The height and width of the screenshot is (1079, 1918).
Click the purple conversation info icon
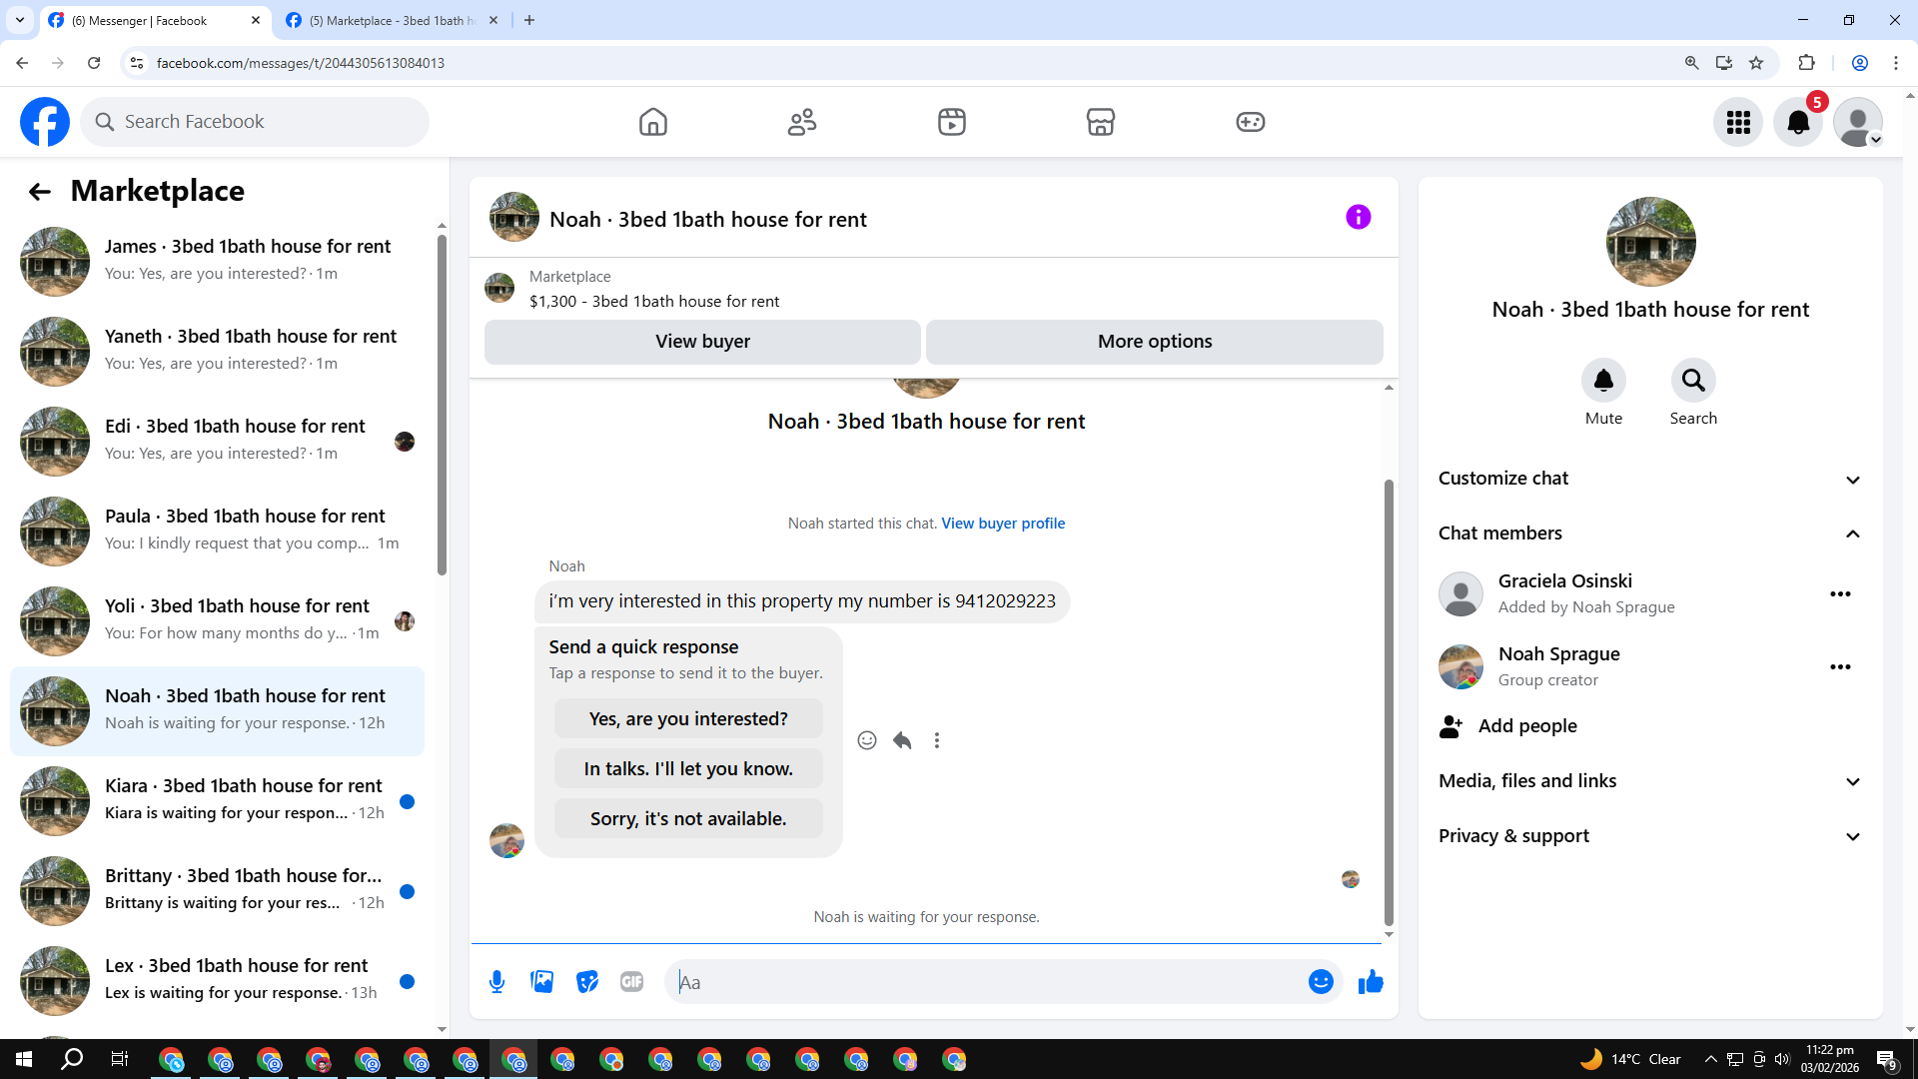tap(1358, 217)
